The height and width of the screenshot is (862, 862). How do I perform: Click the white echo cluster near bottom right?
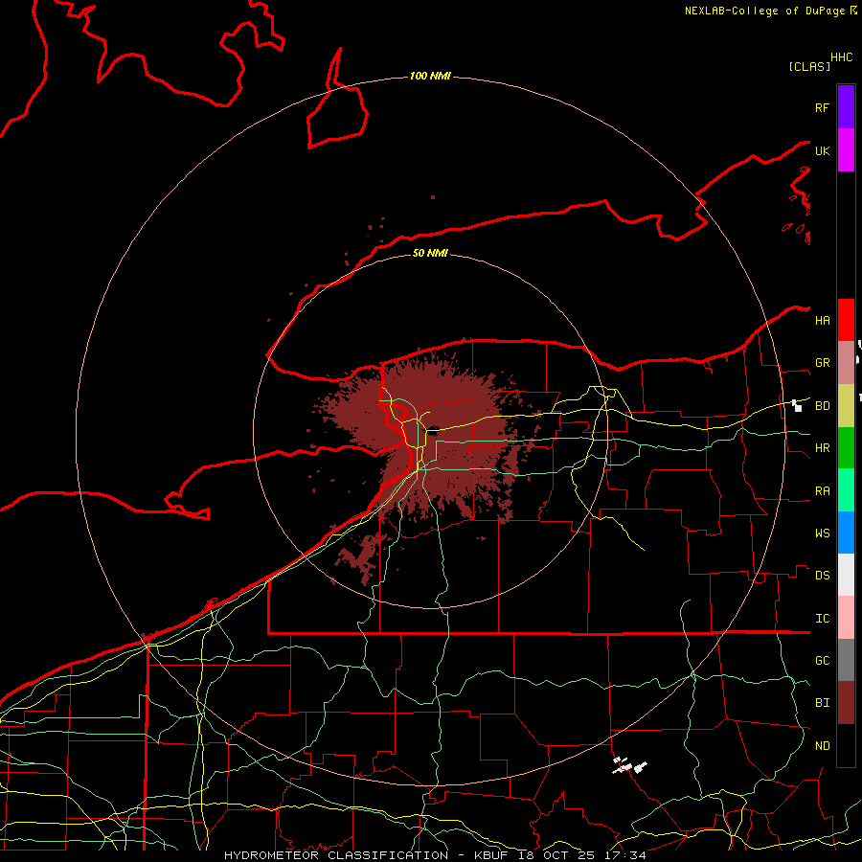(x=629, y=765)
